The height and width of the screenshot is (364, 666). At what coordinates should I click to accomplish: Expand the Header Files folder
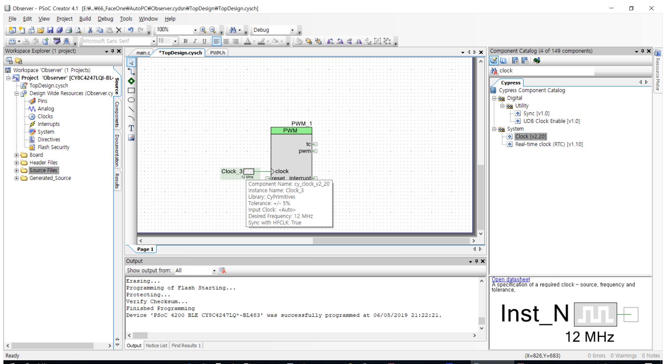(16, 163)
